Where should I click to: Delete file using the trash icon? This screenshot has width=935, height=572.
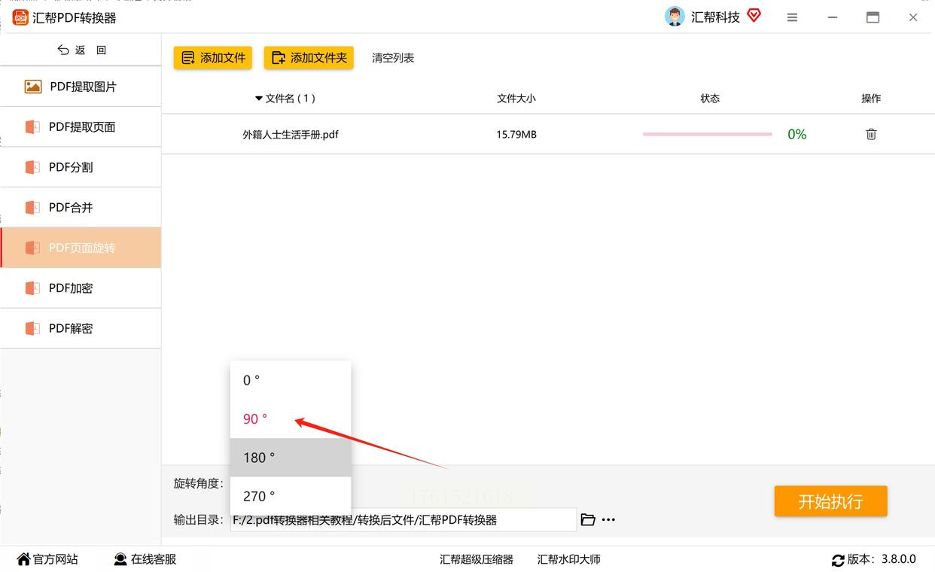coord(871,134)
